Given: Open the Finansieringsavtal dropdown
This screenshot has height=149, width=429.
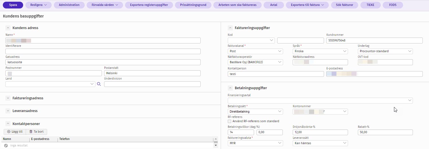Looking at the screenshot, I should pos(320,100).
